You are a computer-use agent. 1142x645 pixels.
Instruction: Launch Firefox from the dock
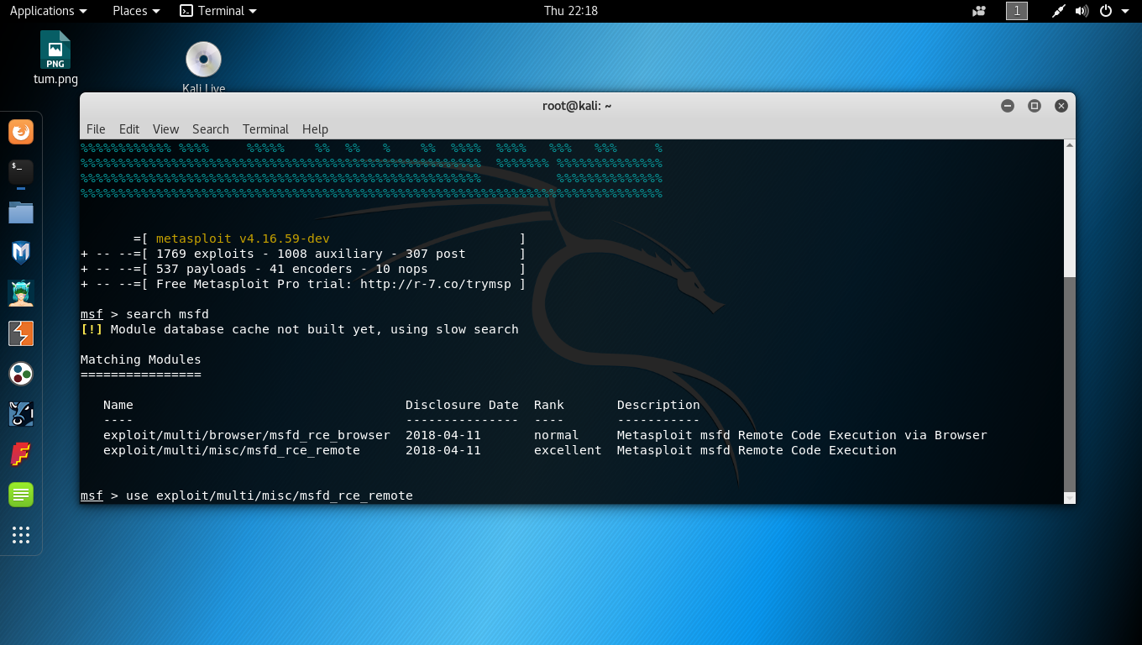(21, 132)
